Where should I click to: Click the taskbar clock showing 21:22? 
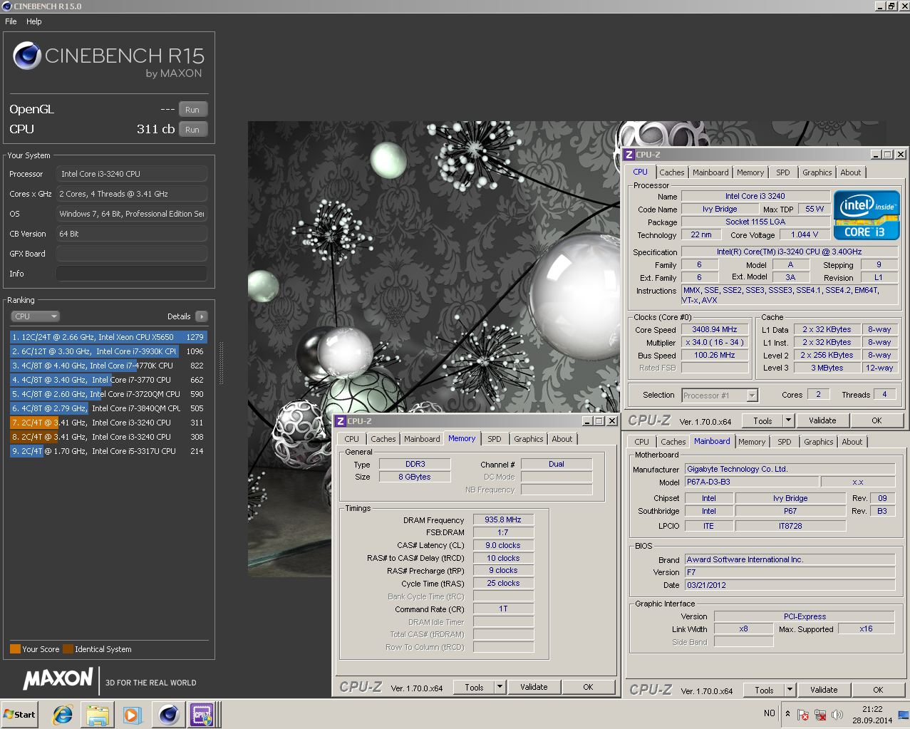pos(872,714)
